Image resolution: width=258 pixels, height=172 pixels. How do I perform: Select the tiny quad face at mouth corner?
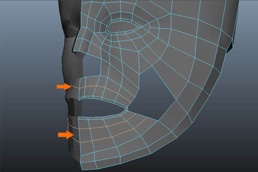[126, 109]
